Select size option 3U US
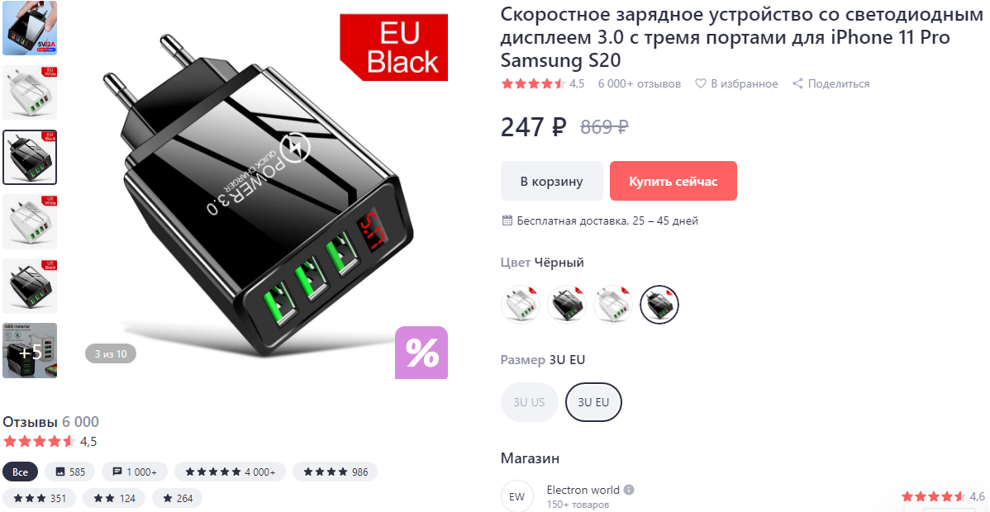Screen dimensions: 990x512 click(529, 402)
